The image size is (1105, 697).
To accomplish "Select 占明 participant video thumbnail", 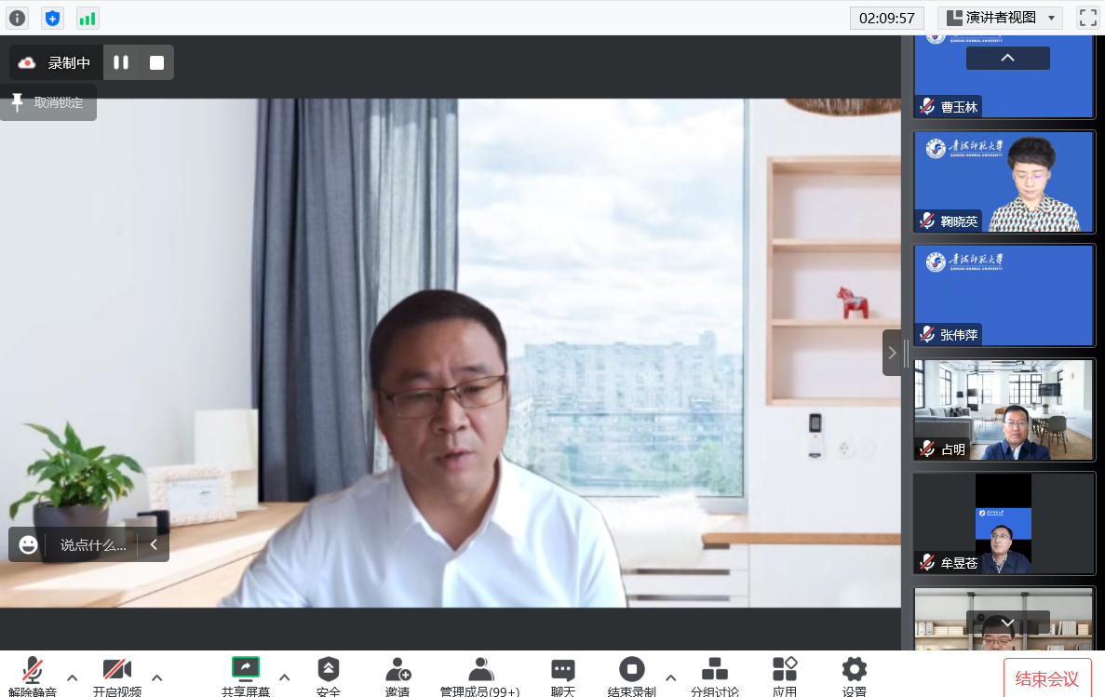I will click(x=1004, y=409).
